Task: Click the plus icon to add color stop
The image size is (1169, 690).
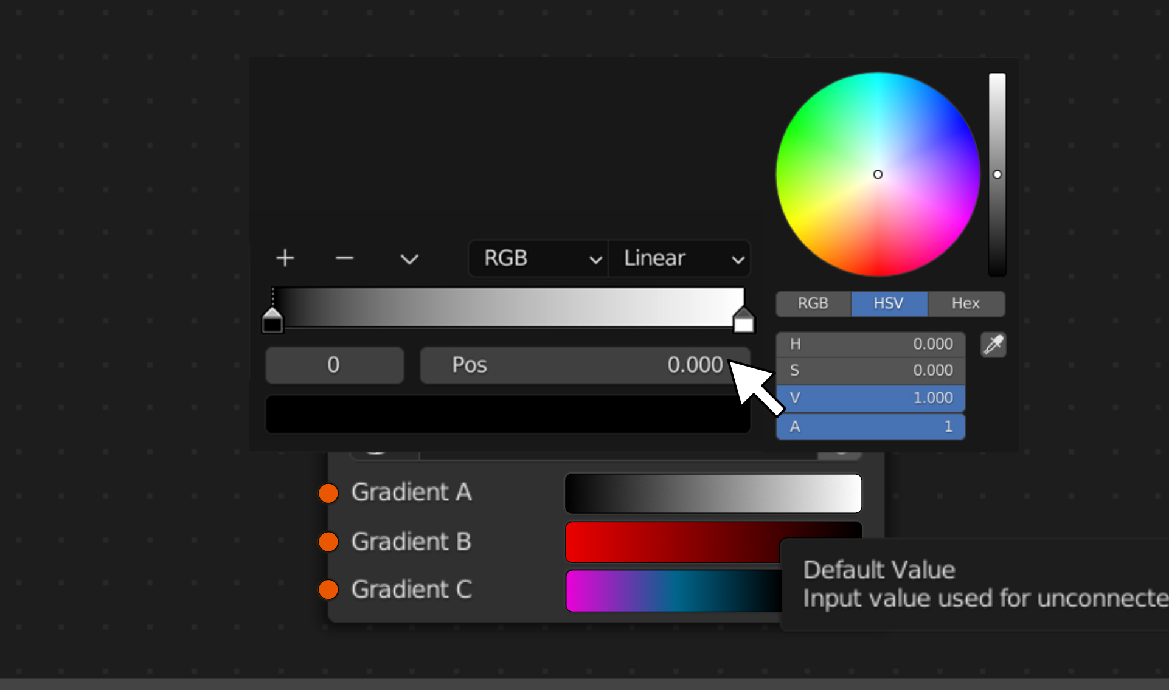Action: click(285, 258)
